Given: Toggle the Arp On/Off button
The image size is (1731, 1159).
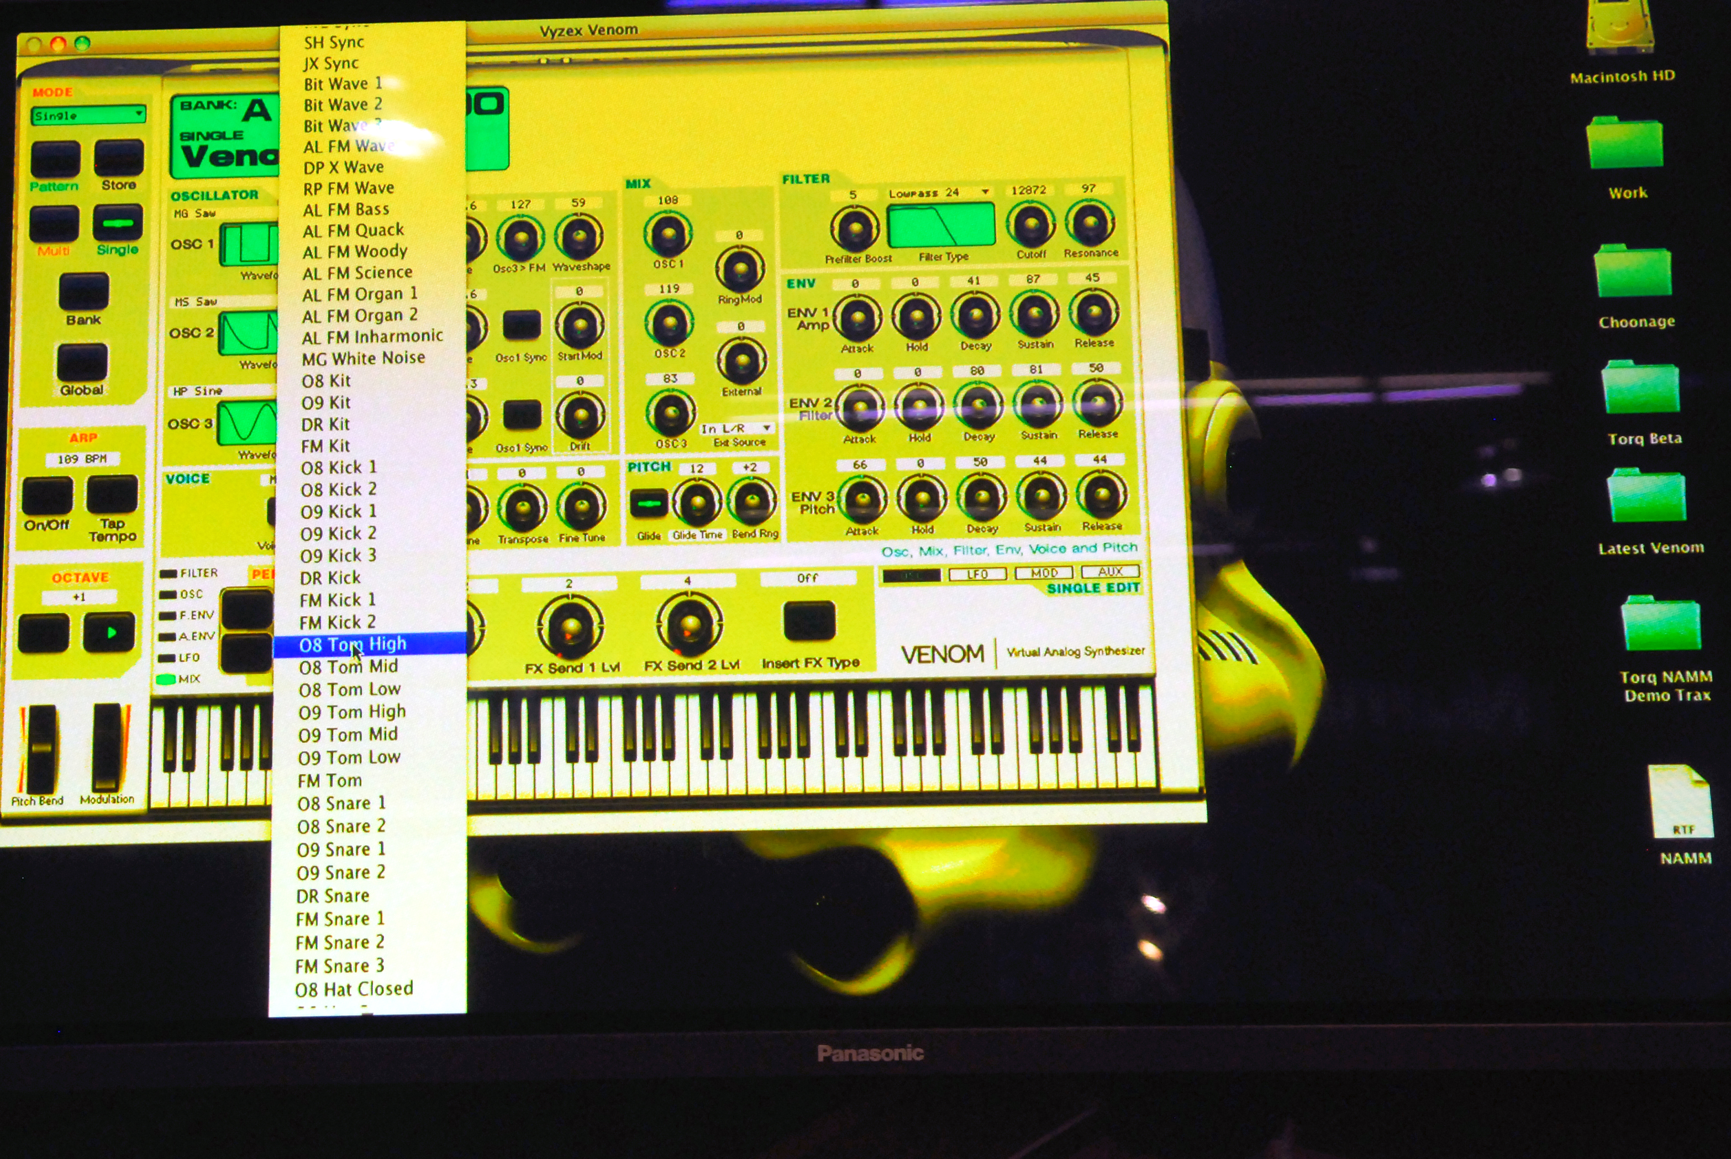Looking at the screenshot, I should point(48,495).
